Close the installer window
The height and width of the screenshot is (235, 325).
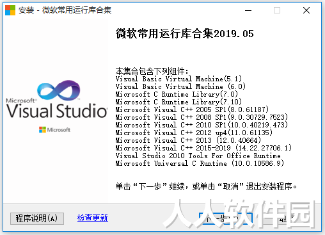(306, 10)
